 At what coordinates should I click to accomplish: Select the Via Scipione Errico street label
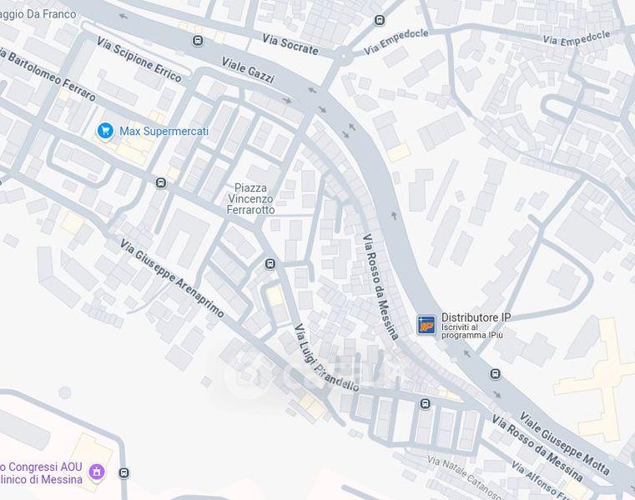(x=139, y=59)
